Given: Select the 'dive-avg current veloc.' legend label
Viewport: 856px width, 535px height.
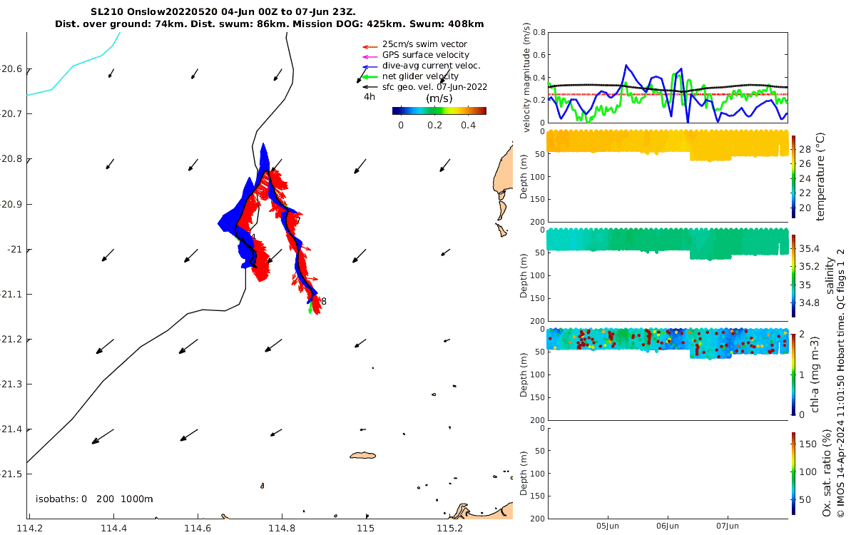Looking at the screenshot, I should tap(431, 66).
